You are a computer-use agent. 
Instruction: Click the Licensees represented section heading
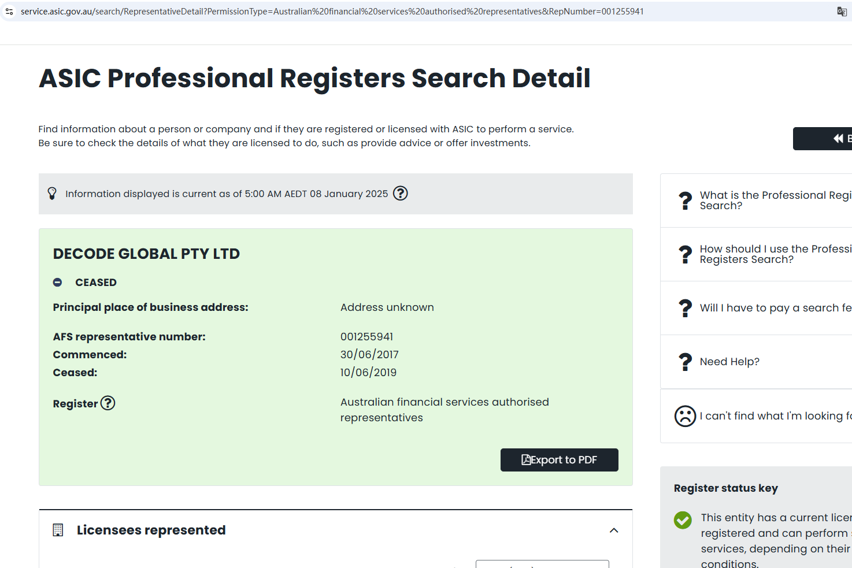[151, 530]
